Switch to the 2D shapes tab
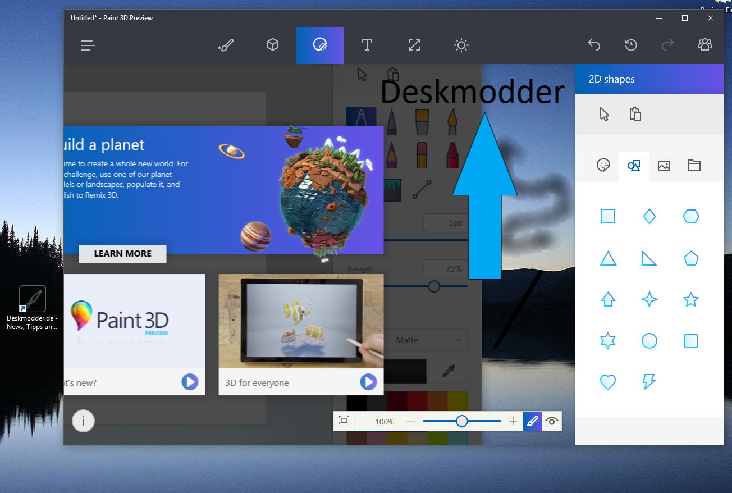Screen dimensions: 732x493 [x=634, y=166]
